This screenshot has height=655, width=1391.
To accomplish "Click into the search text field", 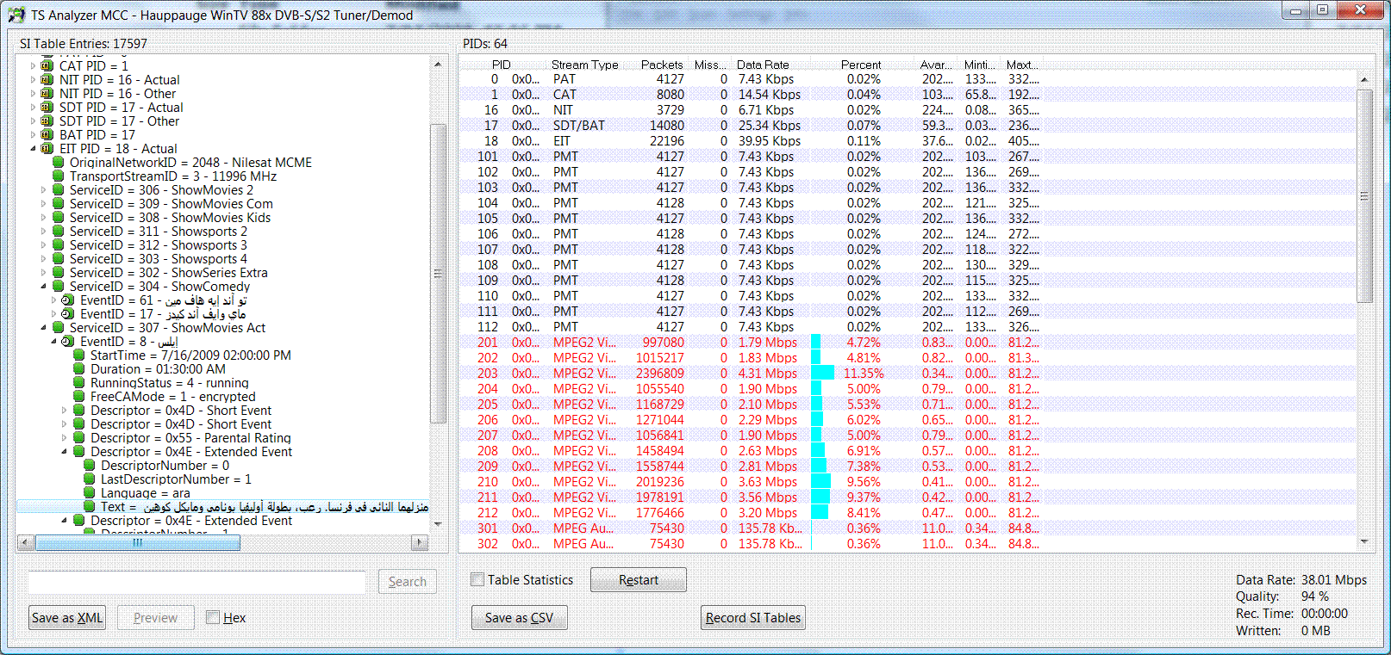I will (x=196, y=582).
